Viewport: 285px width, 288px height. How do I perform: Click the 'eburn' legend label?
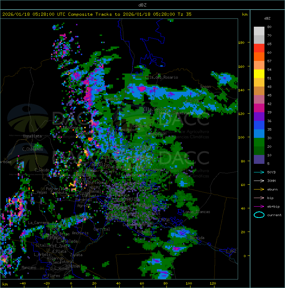pyautogui.click(x=272, y=189)
